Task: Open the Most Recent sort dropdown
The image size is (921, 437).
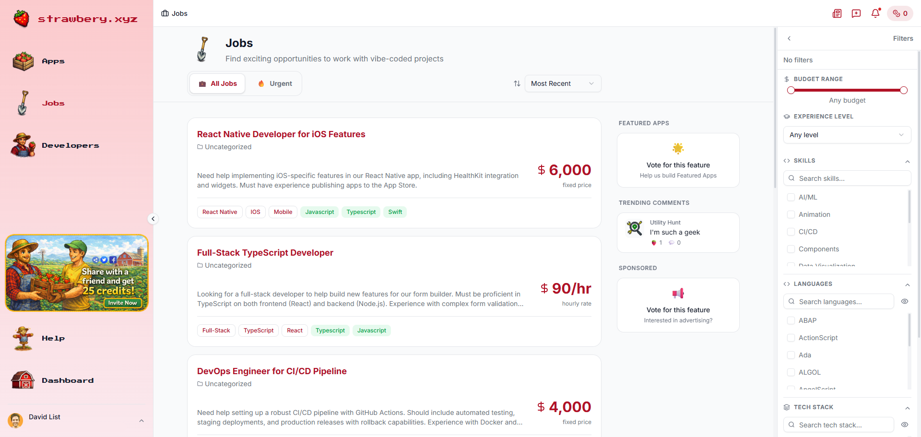Action: 562,83
